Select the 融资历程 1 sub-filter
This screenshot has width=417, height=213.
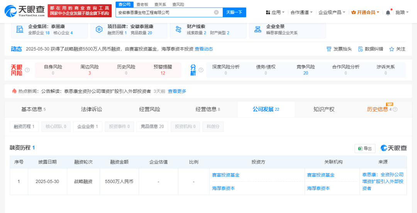click(x=24, y=126)
